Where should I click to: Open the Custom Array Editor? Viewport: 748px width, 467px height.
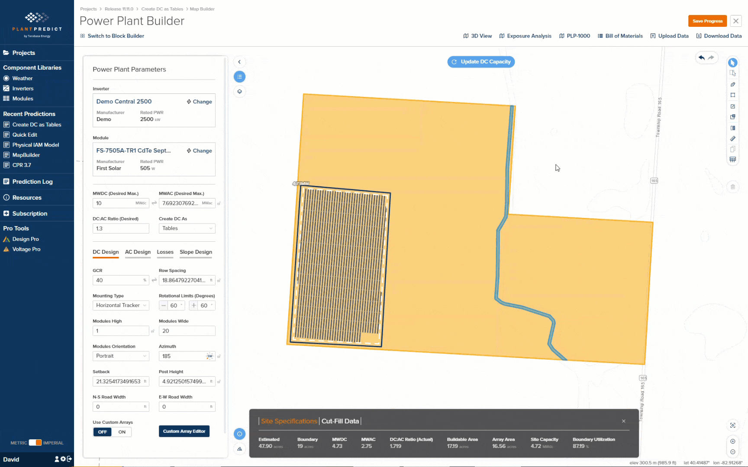[184, 431]
